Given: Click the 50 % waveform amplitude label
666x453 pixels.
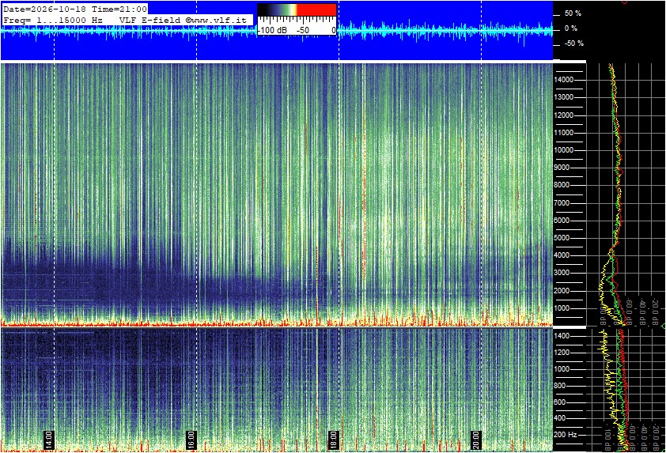Looking at the screenshot, I should (x=573, y=13).
